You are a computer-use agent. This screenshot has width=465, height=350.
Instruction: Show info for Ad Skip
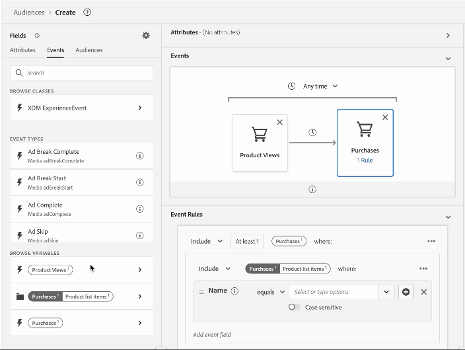tap(139, 236)
